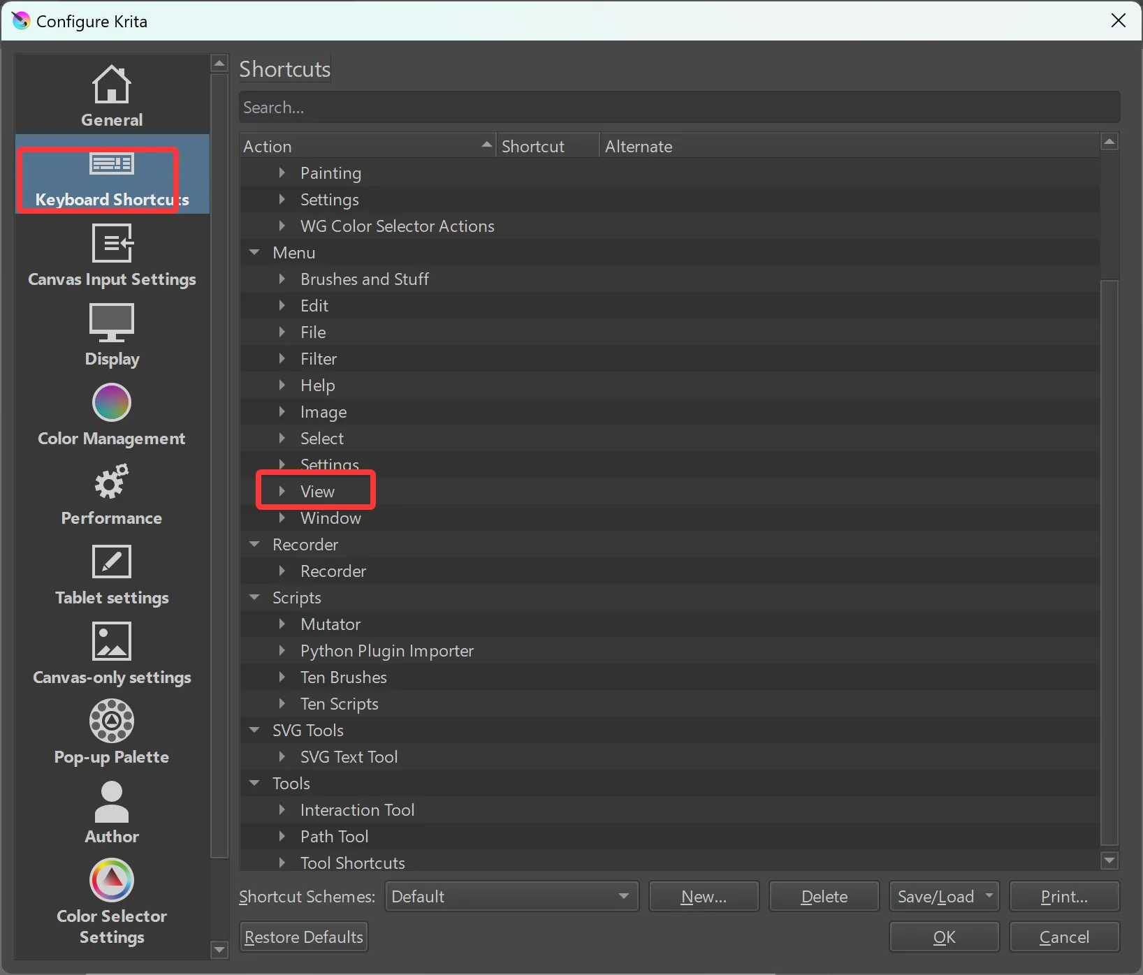Open the General settings page

(112, 95)
